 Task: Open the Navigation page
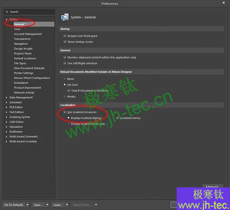pos(21,44)
